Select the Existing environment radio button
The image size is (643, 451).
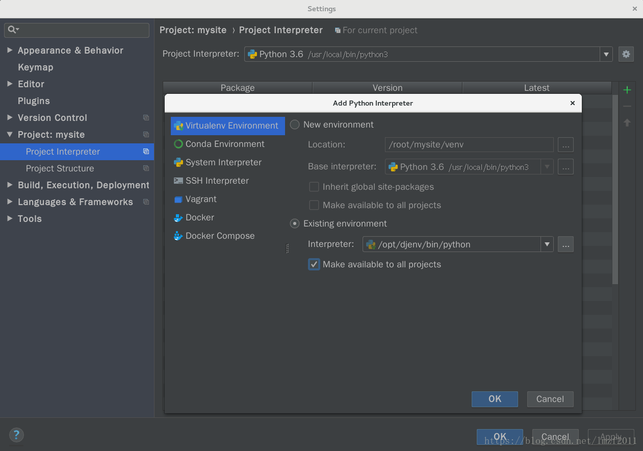pos(295,223)
